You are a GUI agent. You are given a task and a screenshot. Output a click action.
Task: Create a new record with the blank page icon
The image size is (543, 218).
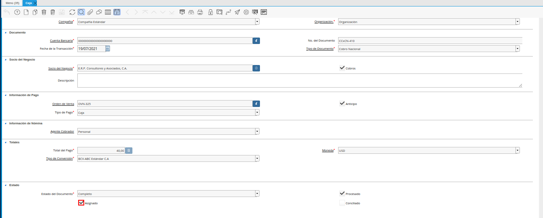click(26, 12)
